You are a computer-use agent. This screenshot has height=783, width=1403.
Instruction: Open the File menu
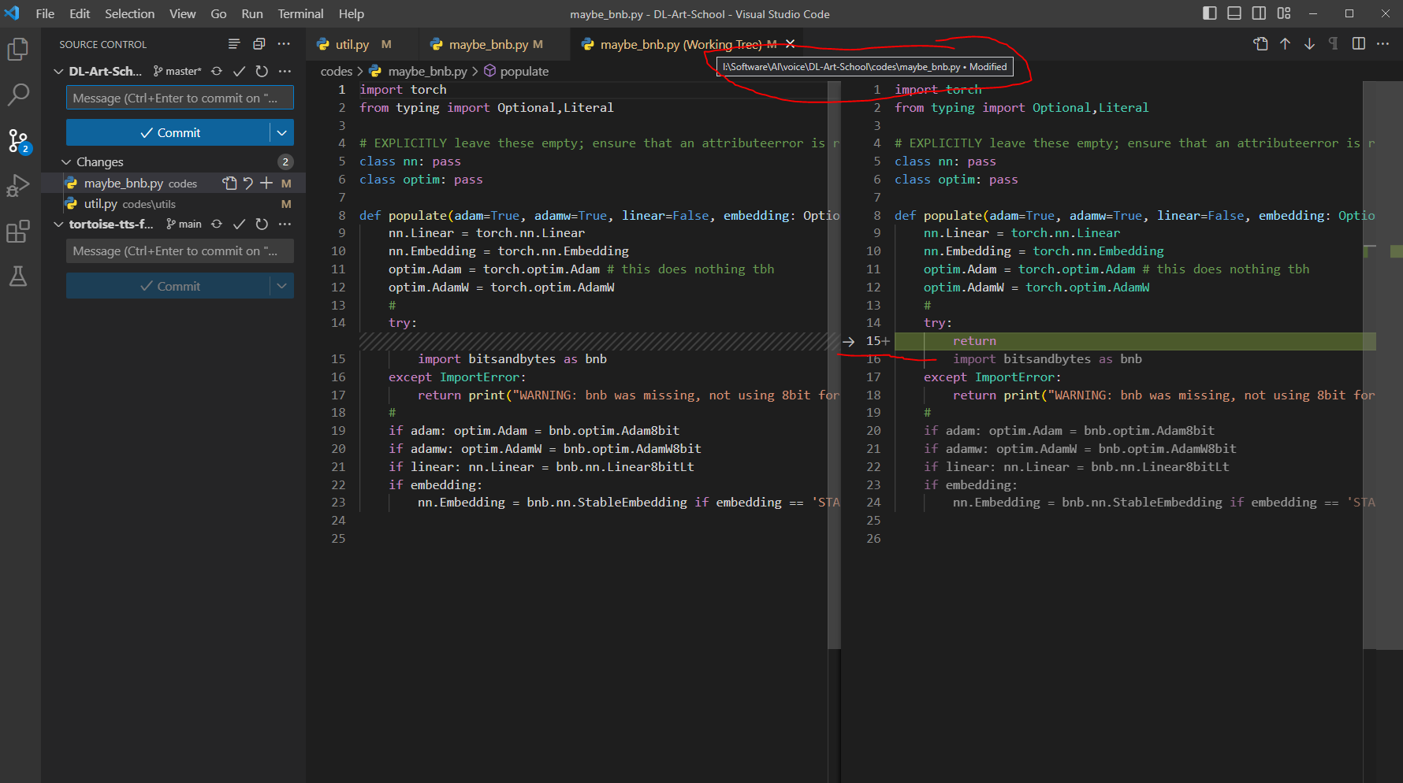(45, 13)
